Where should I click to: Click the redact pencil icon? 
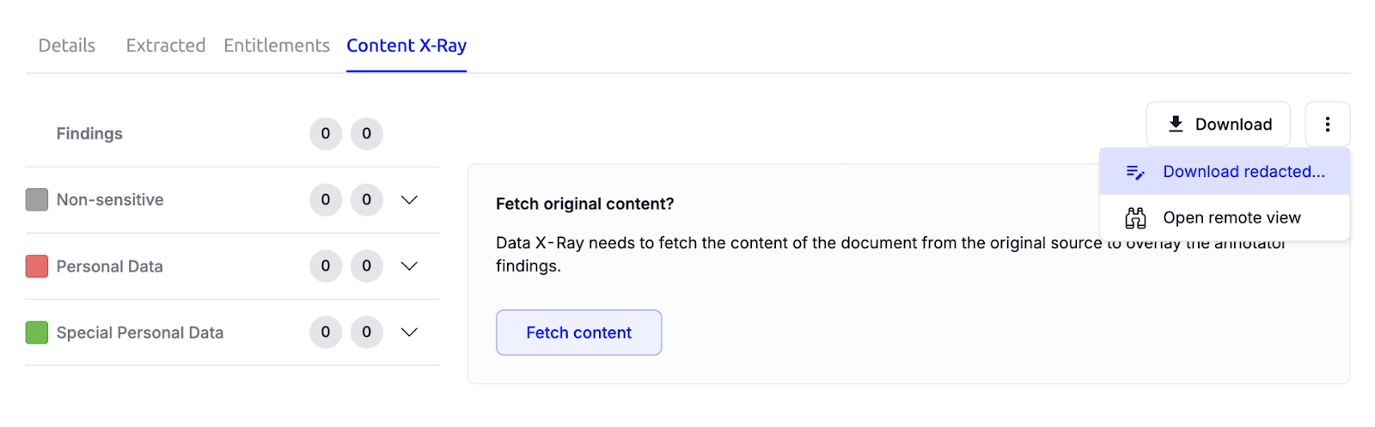click(x=1135, y=172)
